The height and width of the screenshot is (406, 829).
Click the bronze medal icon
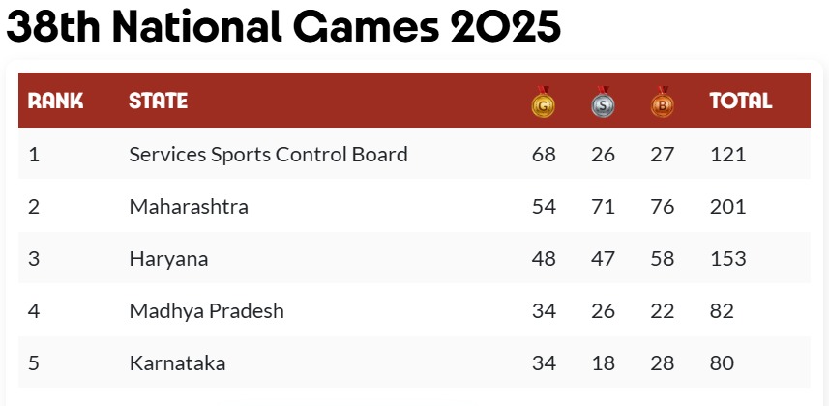pos(663,101)
